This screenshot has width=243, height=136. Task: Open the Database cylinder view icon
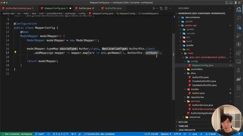238,88
